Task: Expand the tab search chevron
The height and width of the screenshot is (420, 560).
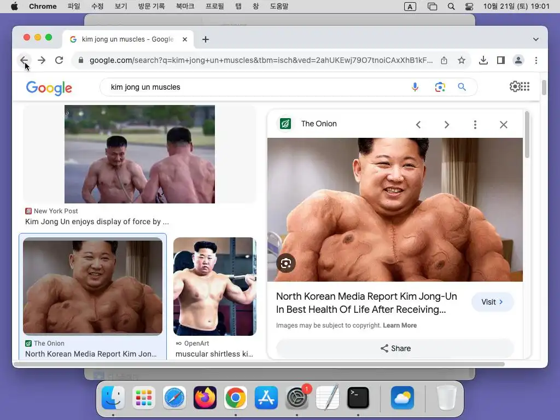Action: click(x=536, y=39)
